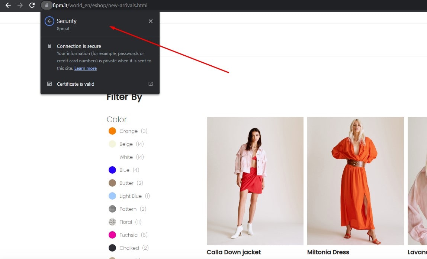Select the Floral swatch
The image size is (427, 259).
click(112, 222)
